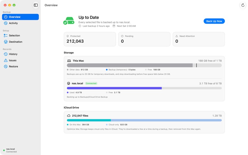Click the Destination drive icon
248x155 pixels.
pos(6,42)
